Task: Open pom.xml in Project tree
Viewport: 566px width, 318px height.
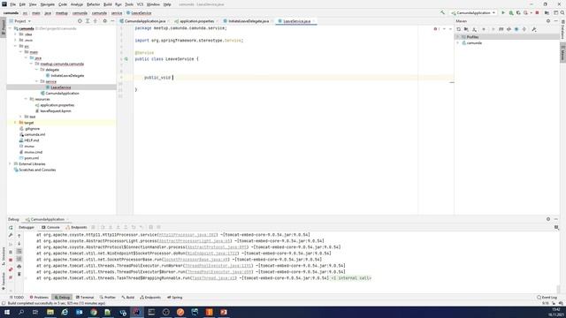Action: pos(32,158)
